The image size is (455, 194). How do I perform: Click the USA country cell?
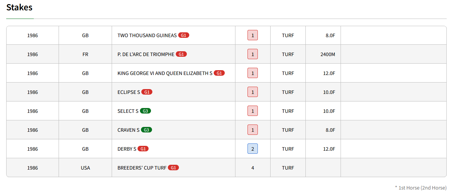click(x=85, y=168)
